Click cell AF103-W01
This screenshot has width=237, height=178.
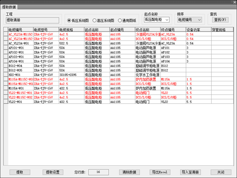[x=21, y=57]
